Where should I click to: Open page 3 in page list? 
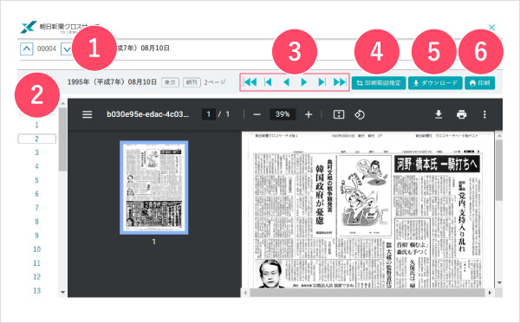[x=36, y=152]
